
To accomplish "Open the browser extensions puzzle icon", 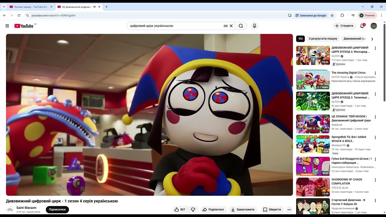I will coord(342,15).
